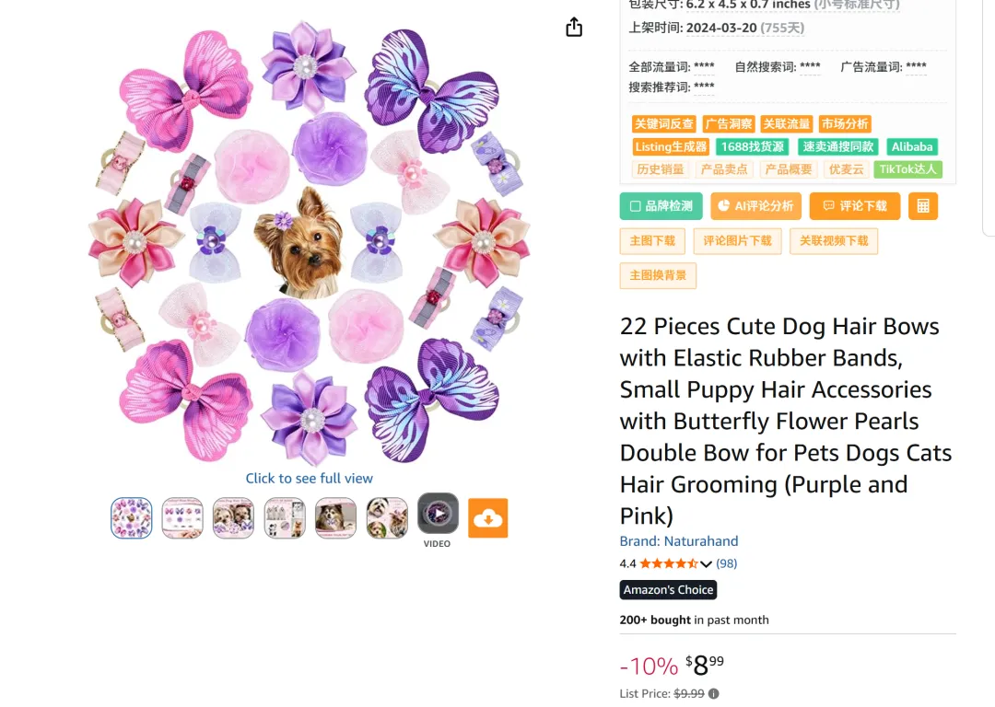Click the 主图下载 button
995x707 pixels.
tap(652, 241)
